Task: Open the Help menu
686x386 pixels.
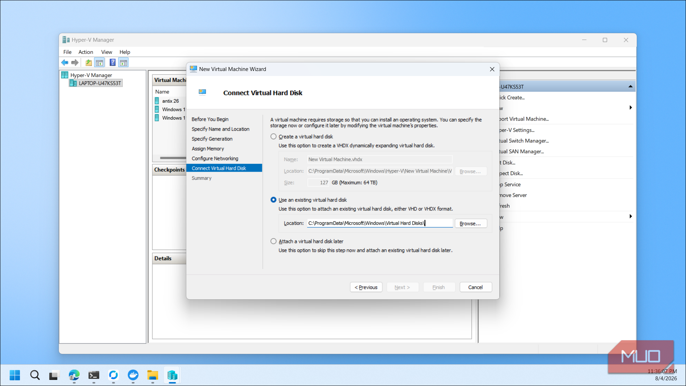Action: point(125,52)
